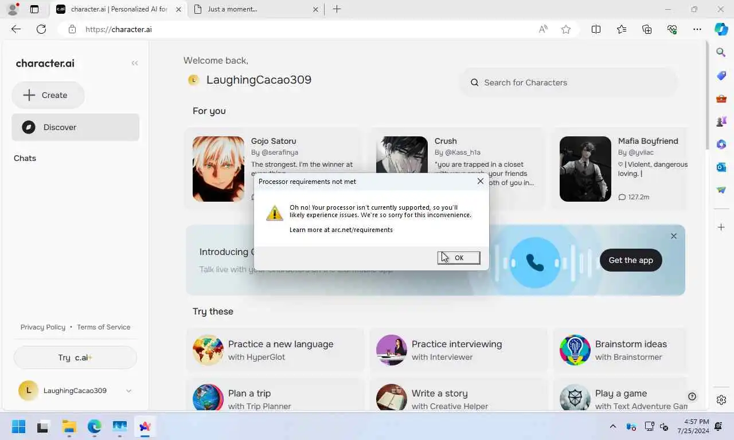Open the Privacy Policy link
Image resolution: width=734 pixels, height=440 pixels.
(x=43, y=327)
